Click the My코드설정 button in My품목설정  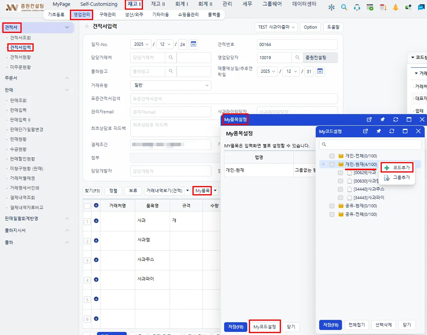[x=265, y=326]
